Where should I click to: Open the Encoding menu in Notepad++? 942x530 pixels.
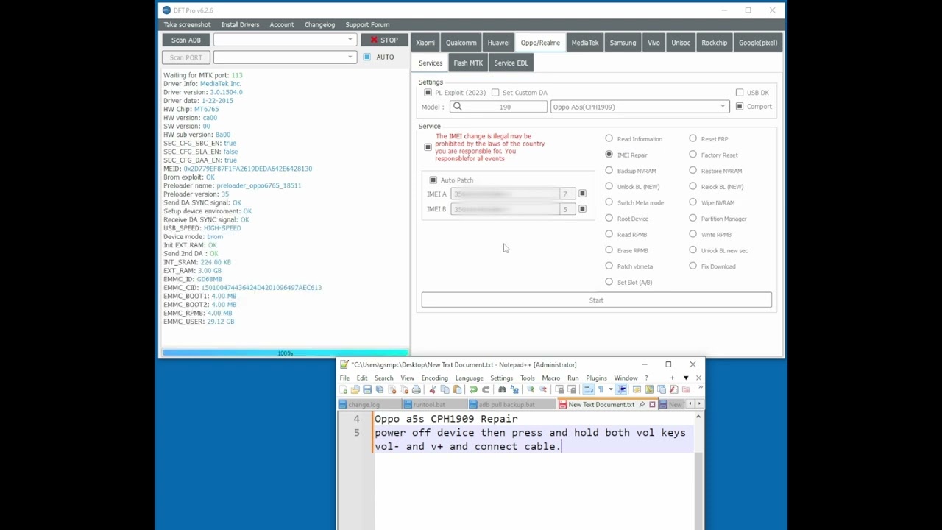point(435,378)
